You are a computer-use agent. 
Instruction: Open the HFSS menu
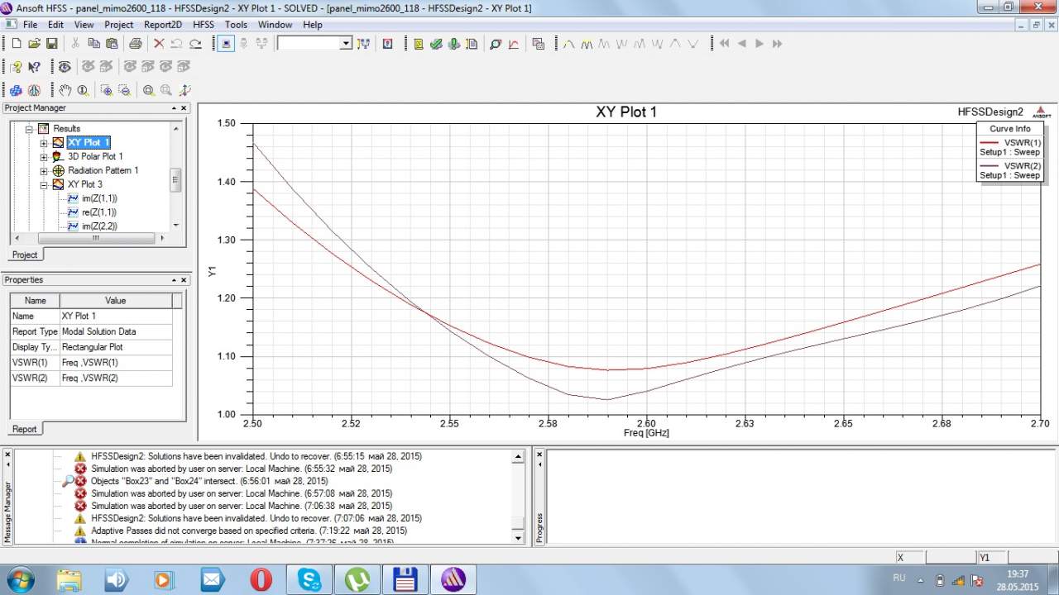(x=203, y=25)
